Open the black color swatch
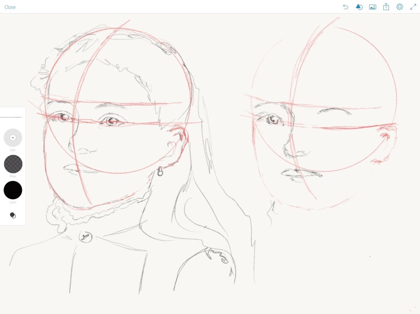 [13, 190]
